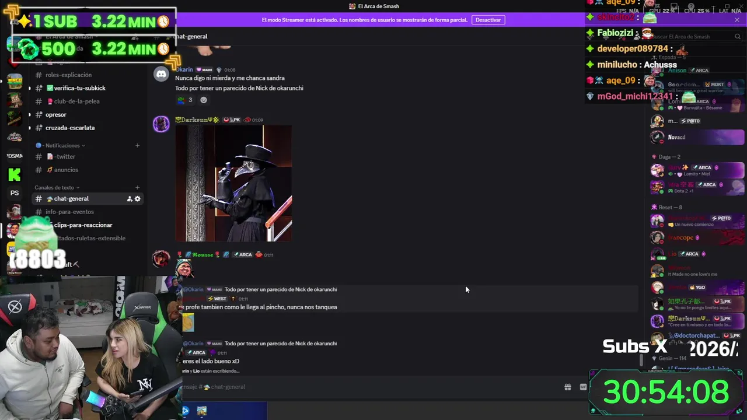The image size is (747, 420).
Task: Open the plague doctor image attachment
Action: [x=233, y=183]
